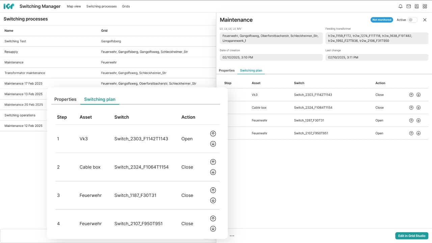Toggle the Active switch for Maintenance
The width and height of the screenshot is (432, 243).
click(x=413, y=20)
